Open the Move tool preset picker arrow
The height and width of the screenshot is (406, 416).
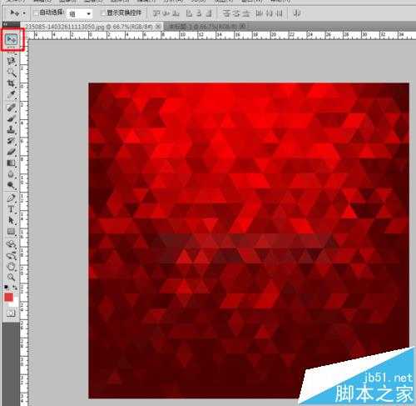pos(24,13)
